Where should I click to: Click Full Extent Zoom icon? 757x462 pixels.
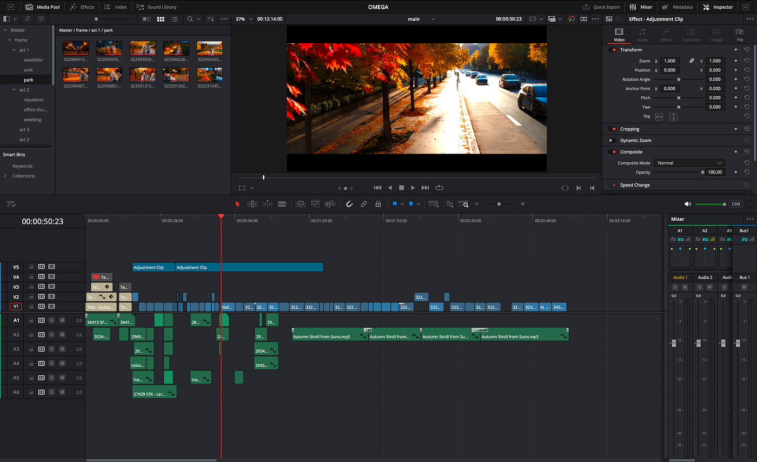pos(433,204)
